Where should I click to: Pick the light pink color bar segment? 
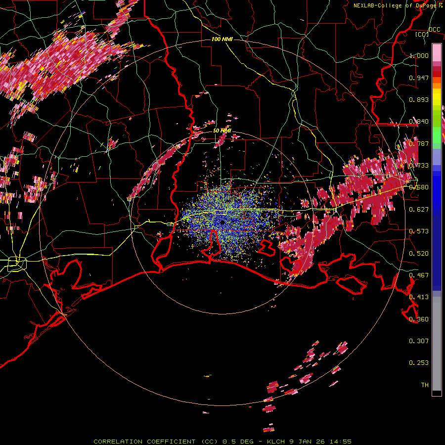click(437, 53)
